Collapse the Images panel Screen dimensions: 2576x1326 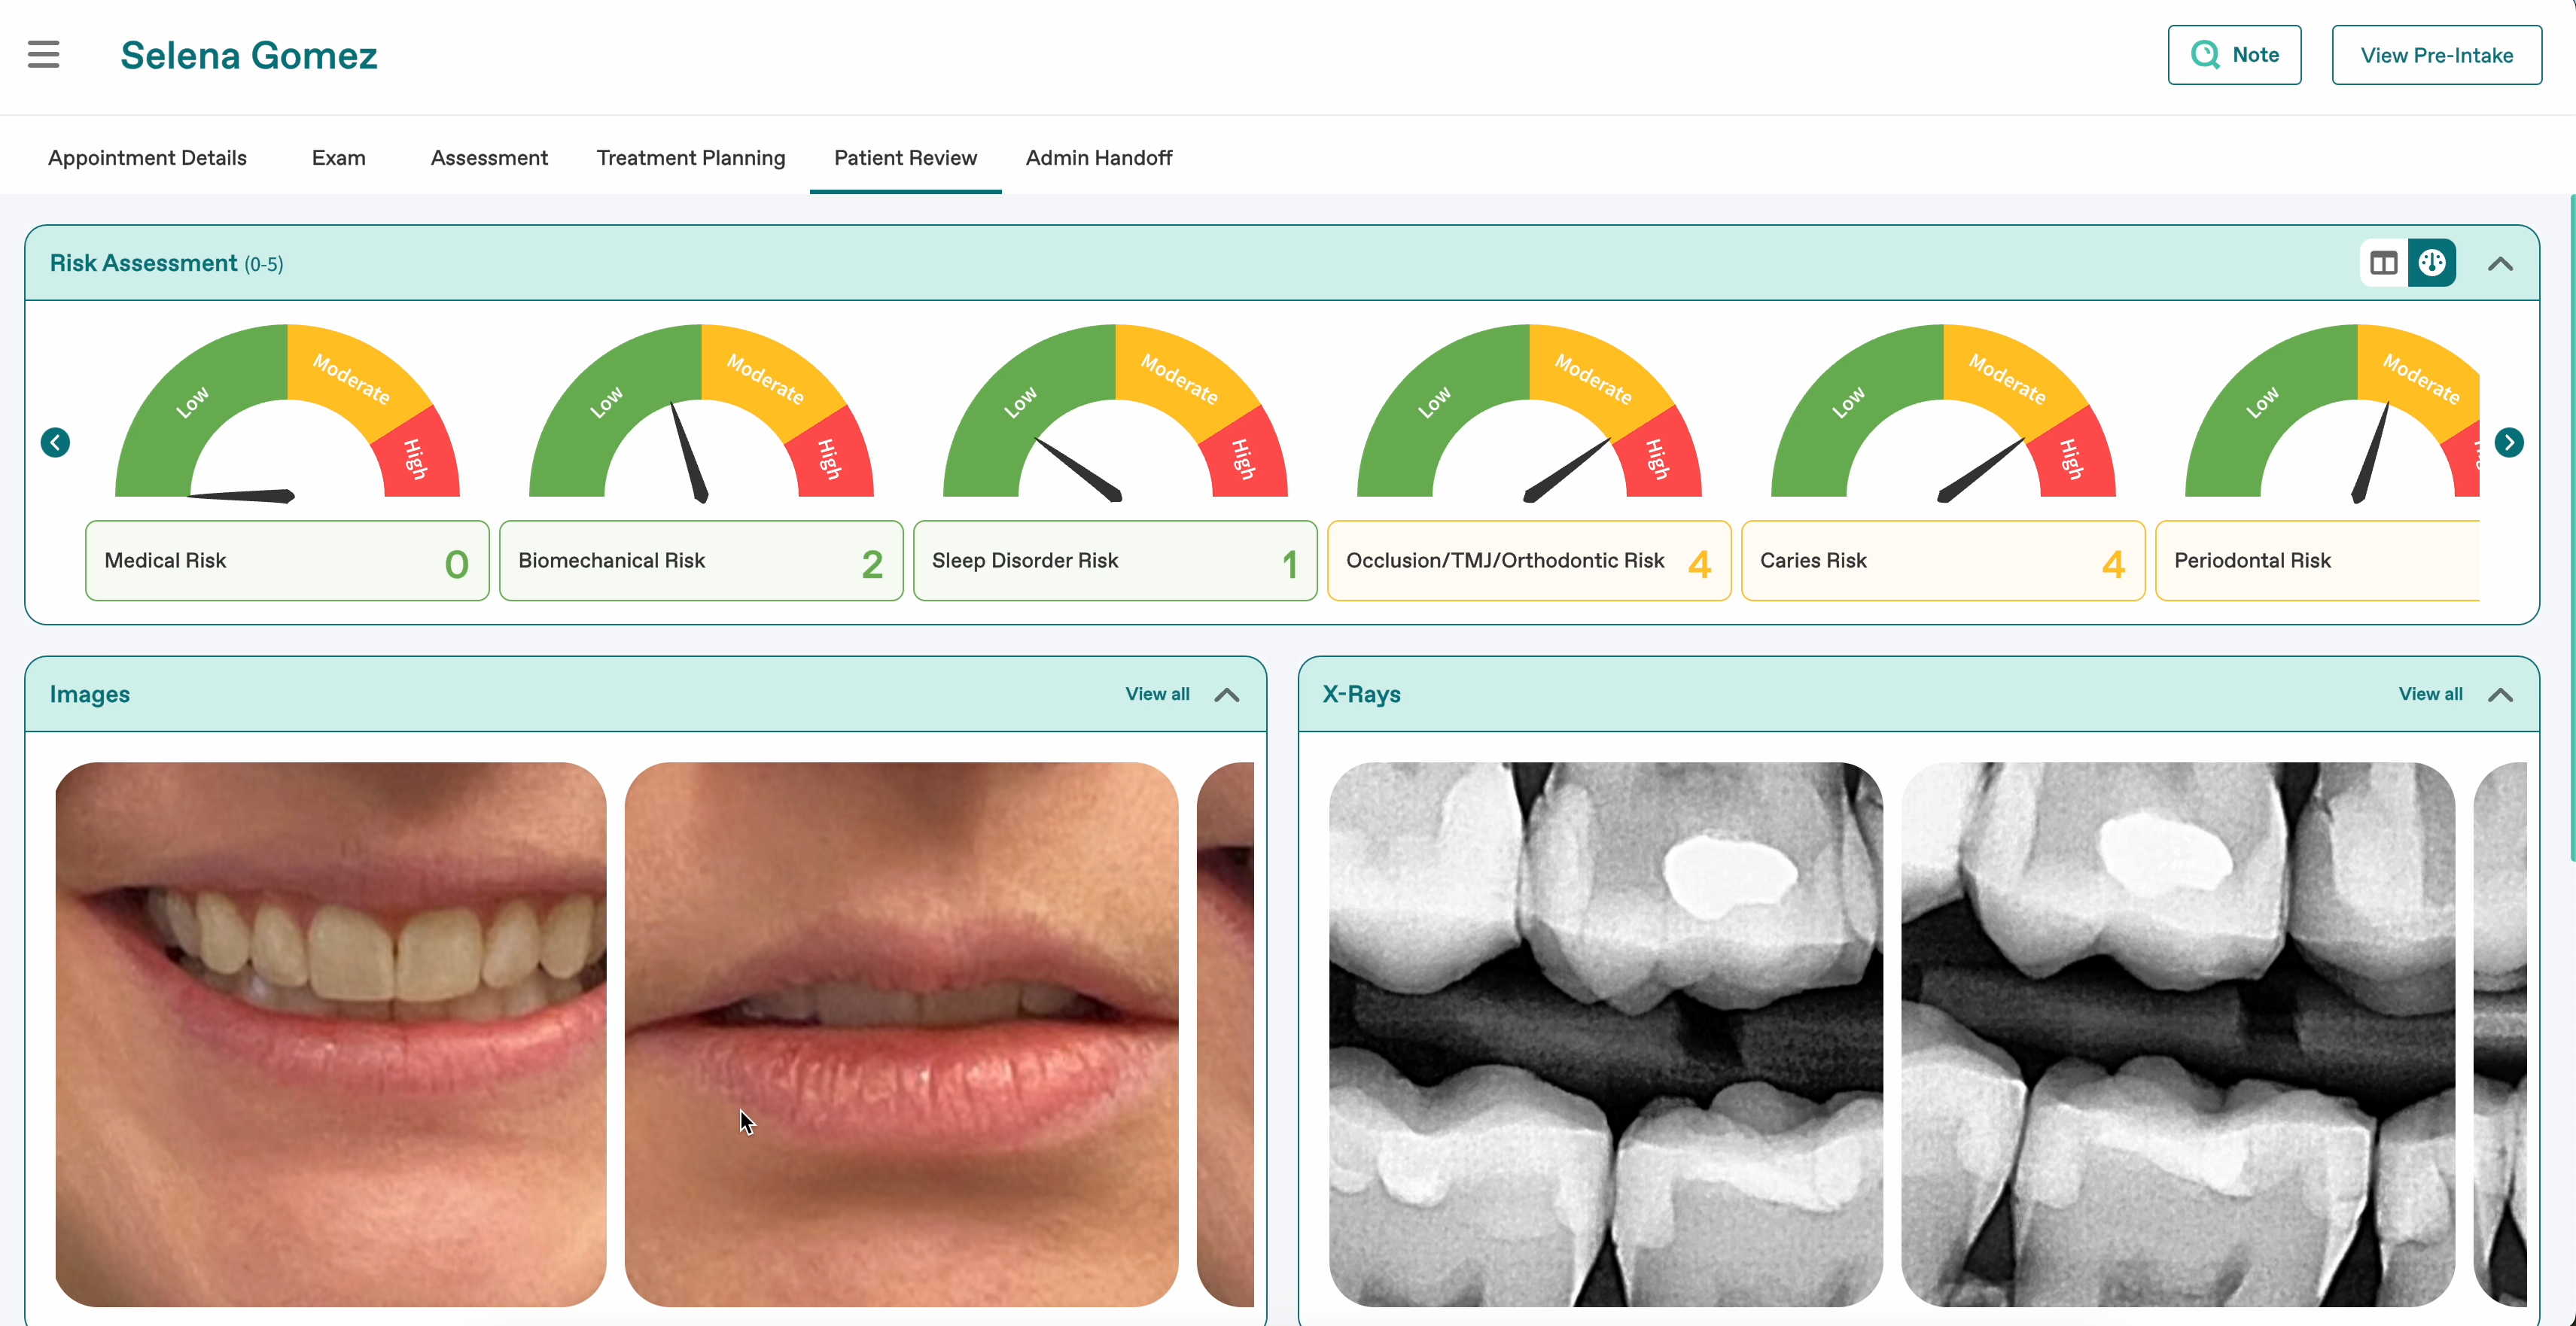tap(1226, 695)
